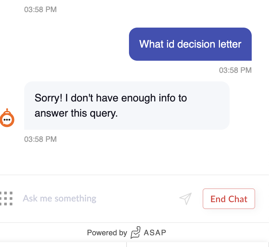Select the bot's Sorry reply bubble
Viewport: 269px width, 247px height.
coord(127,106)
